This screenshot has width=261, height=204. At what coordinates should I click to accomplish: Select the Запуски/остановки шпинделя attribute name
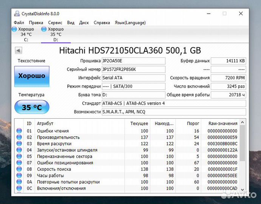coord(67,150)
